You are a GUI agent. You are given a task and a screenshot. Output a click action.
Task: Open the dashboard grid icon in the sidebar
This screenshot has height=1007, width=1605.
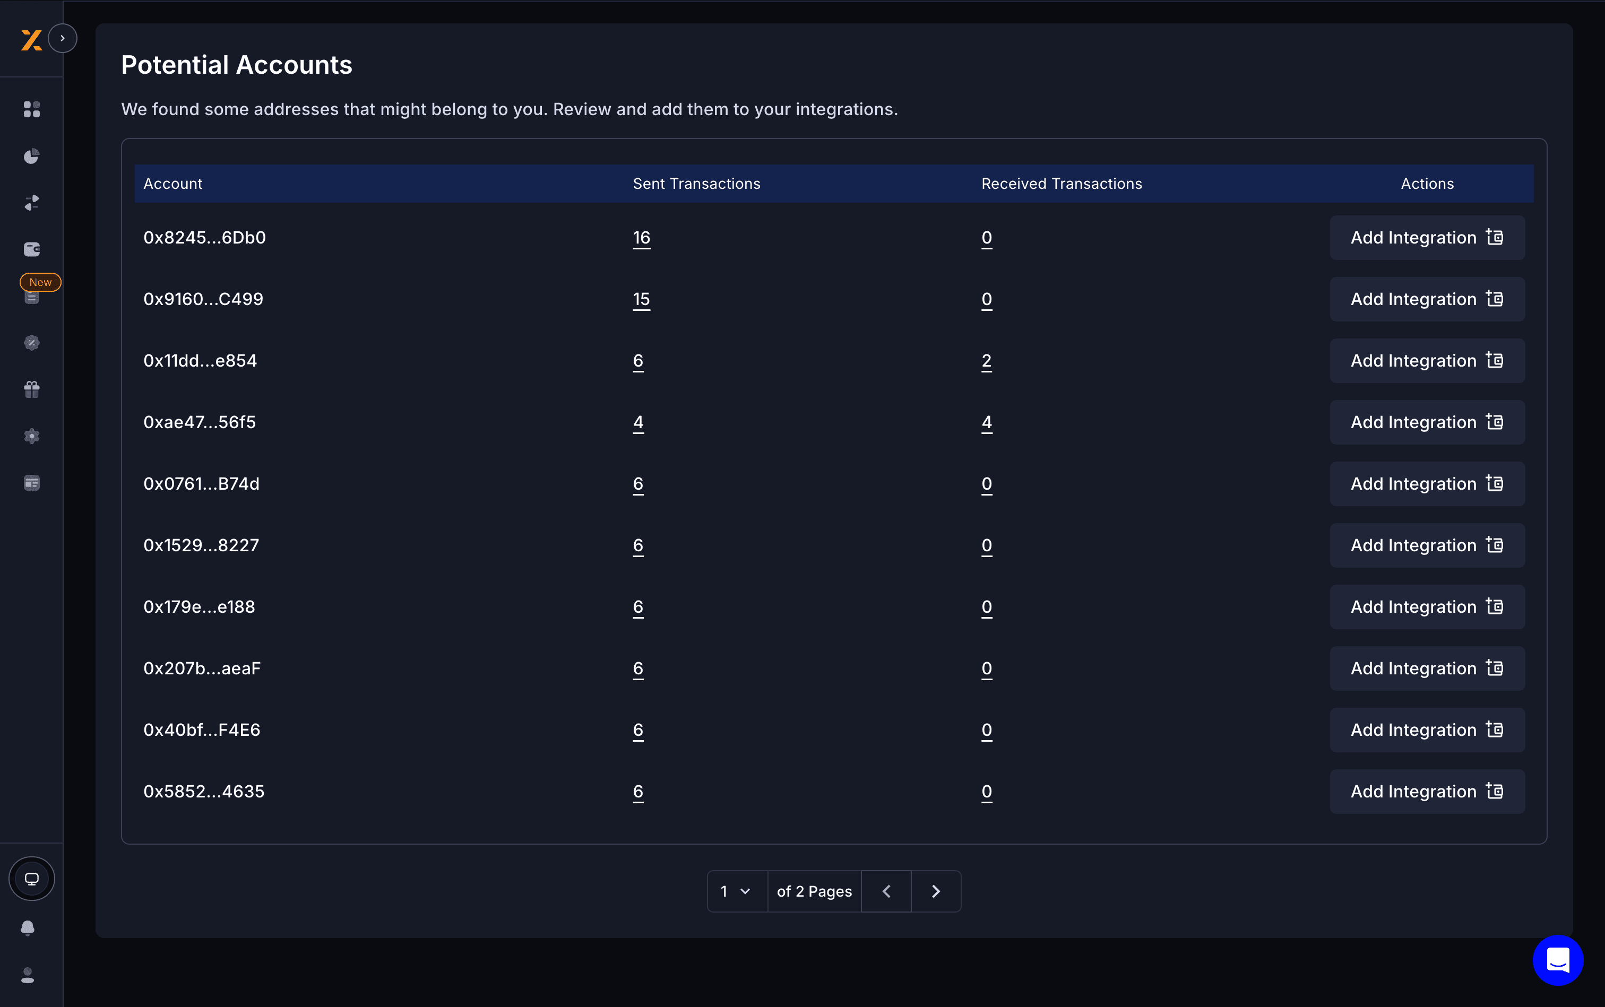click(x=31, y=109)
